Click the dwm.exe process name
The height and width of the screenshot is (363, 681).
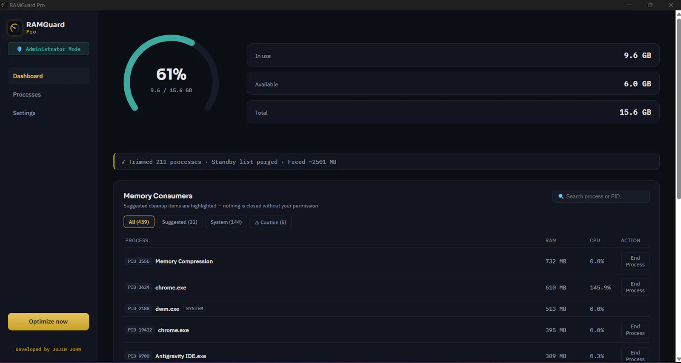(x=167, y=309)
